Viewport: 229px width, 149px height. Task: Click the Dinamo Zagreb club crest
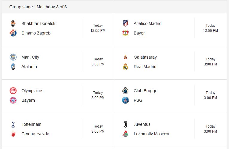[13, 33]
